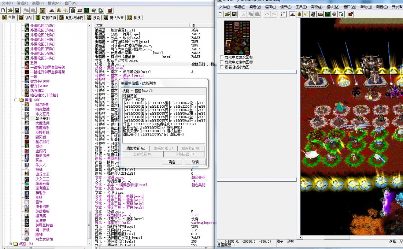Open 高级(A) menu in main editor
Screen dimensions: 403x249
point(316,7)
